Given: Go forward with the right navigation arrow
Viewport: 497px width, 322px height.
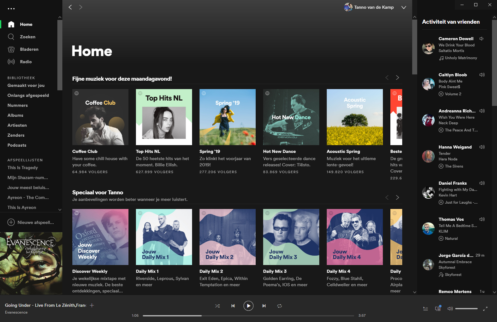Looking at the screenshot, I should [81, 7].
